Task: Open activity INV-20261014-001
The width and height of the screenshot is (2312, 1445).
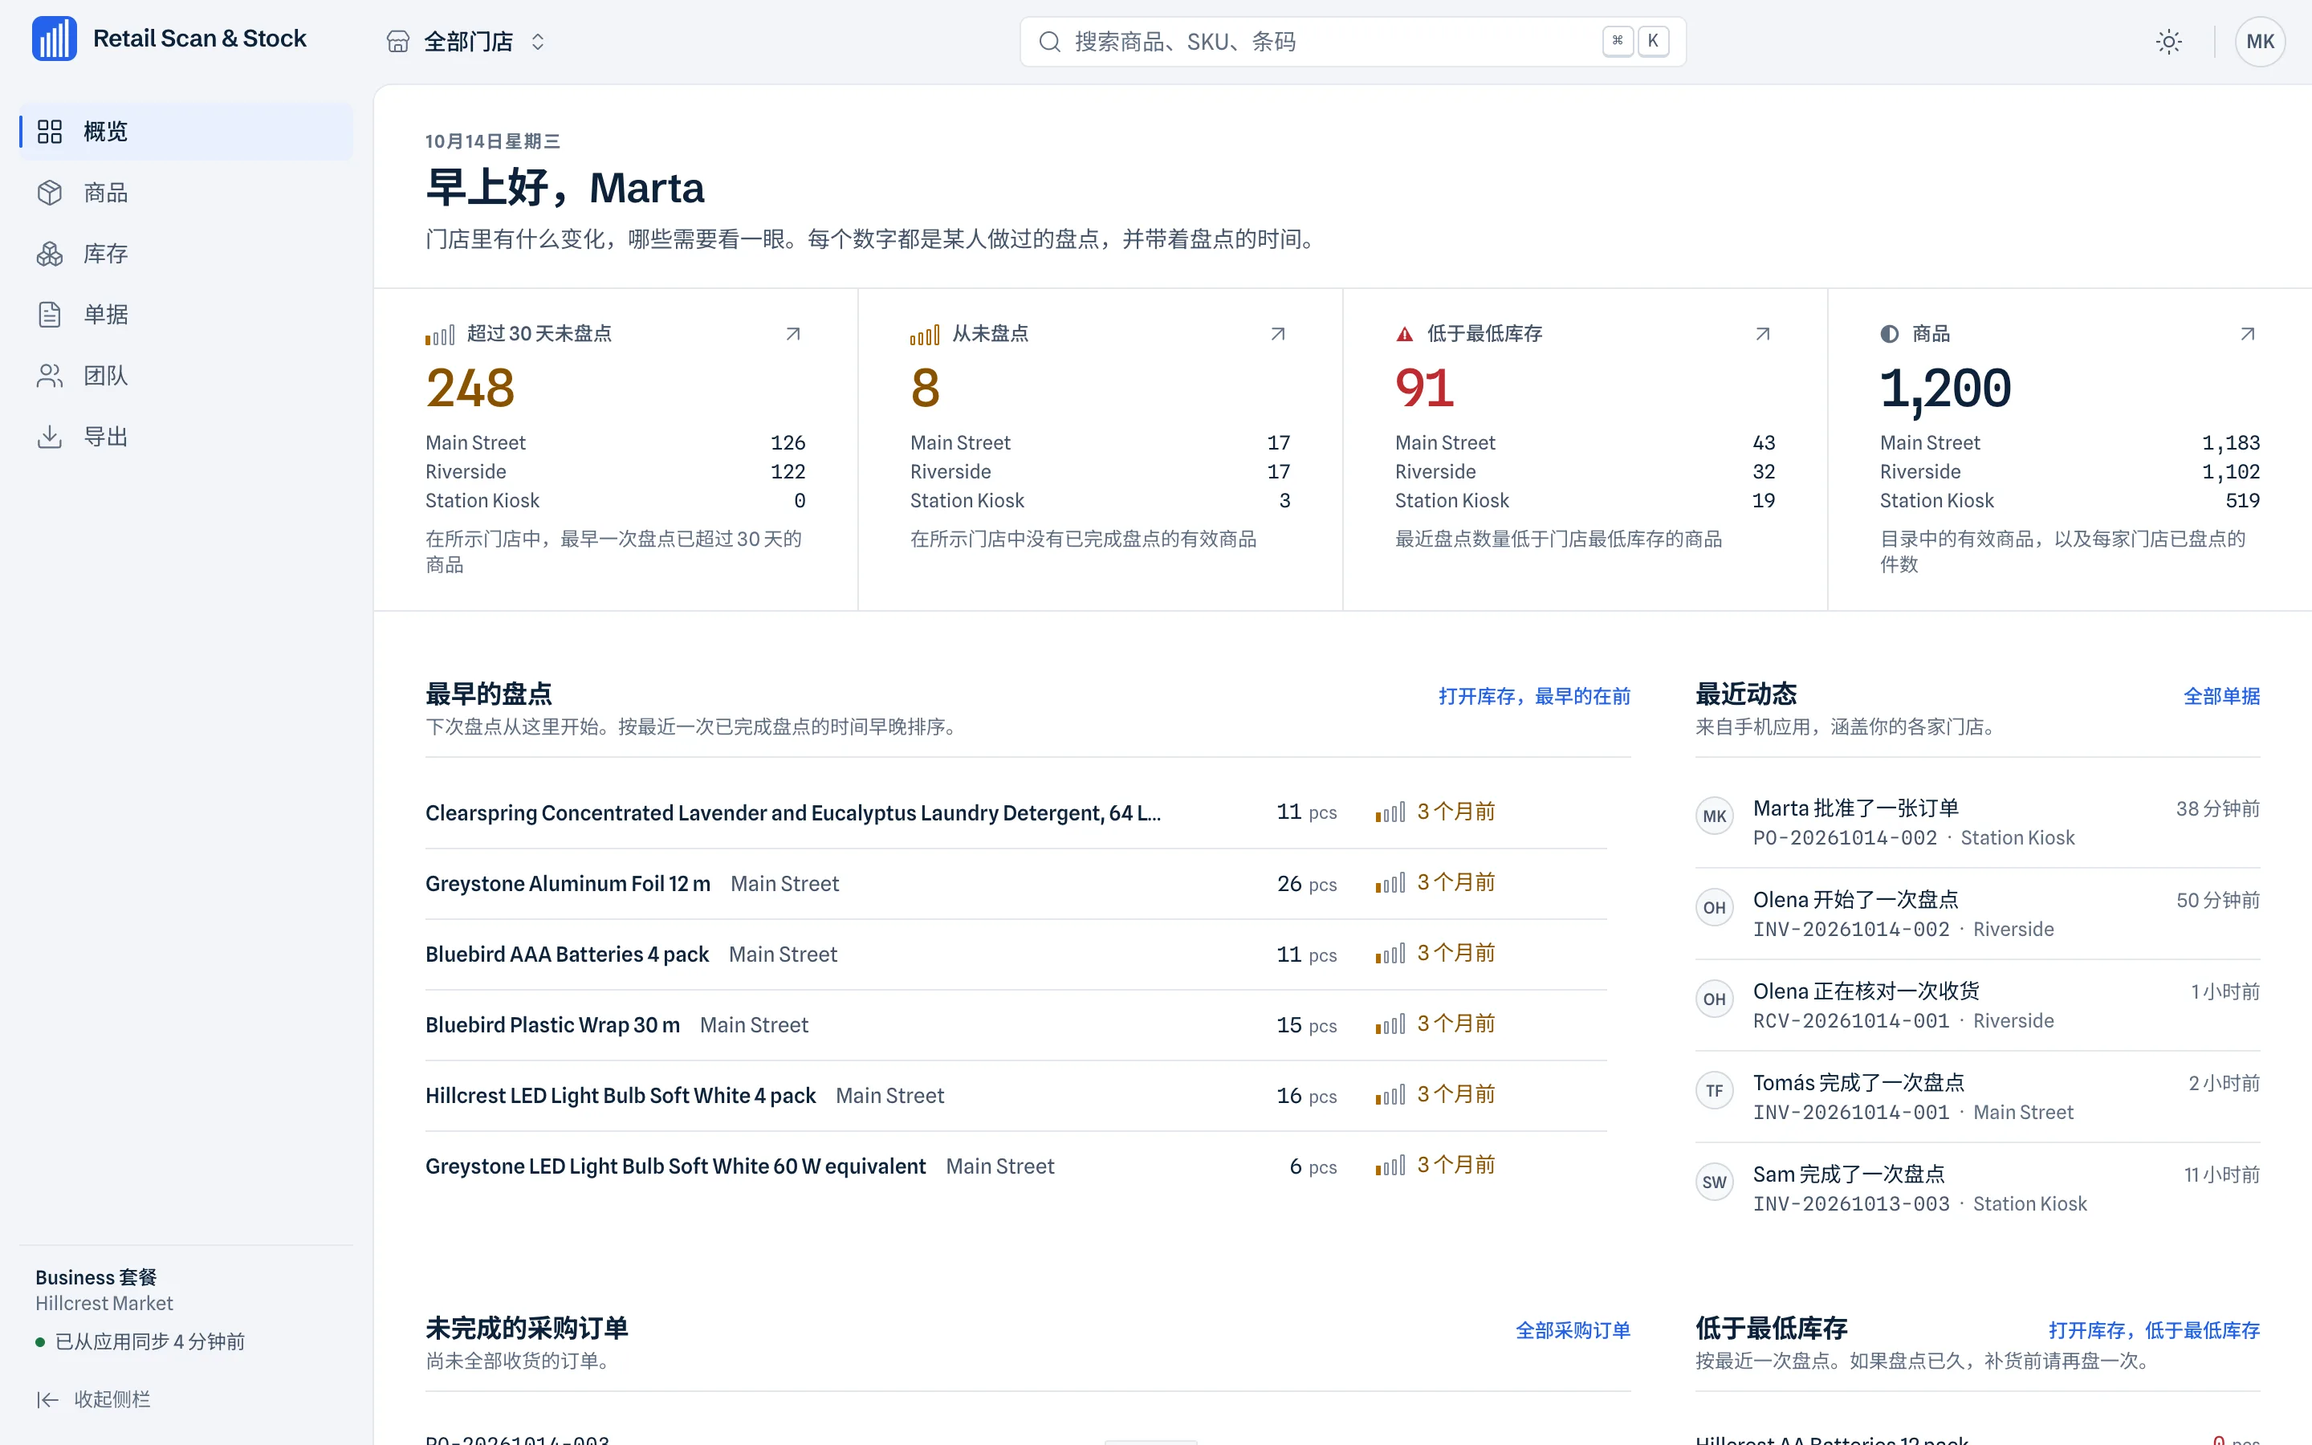Action: 1977,1097
